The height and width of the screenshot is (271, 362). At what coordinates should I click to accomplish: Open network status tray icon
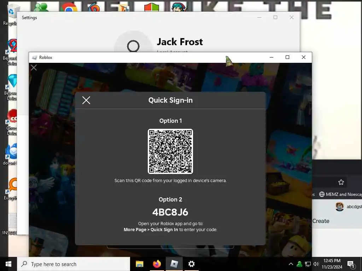point(308,264)
